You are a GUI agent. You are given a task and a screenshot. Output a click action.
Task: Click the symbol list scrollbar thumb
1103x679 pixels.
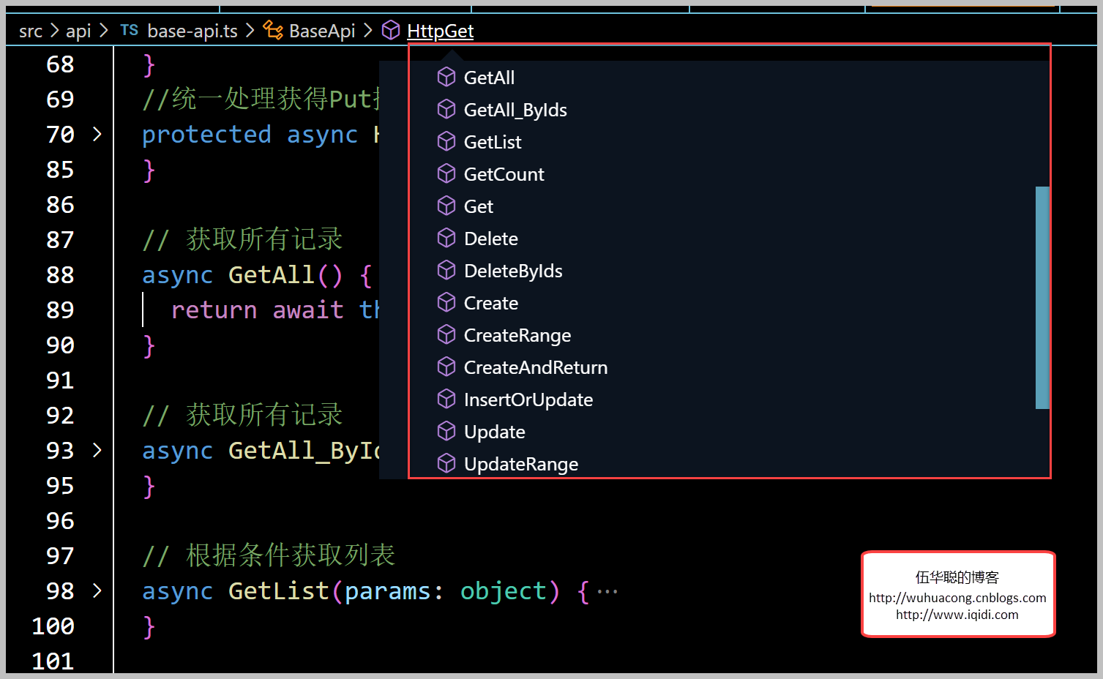click(1042, 297)
